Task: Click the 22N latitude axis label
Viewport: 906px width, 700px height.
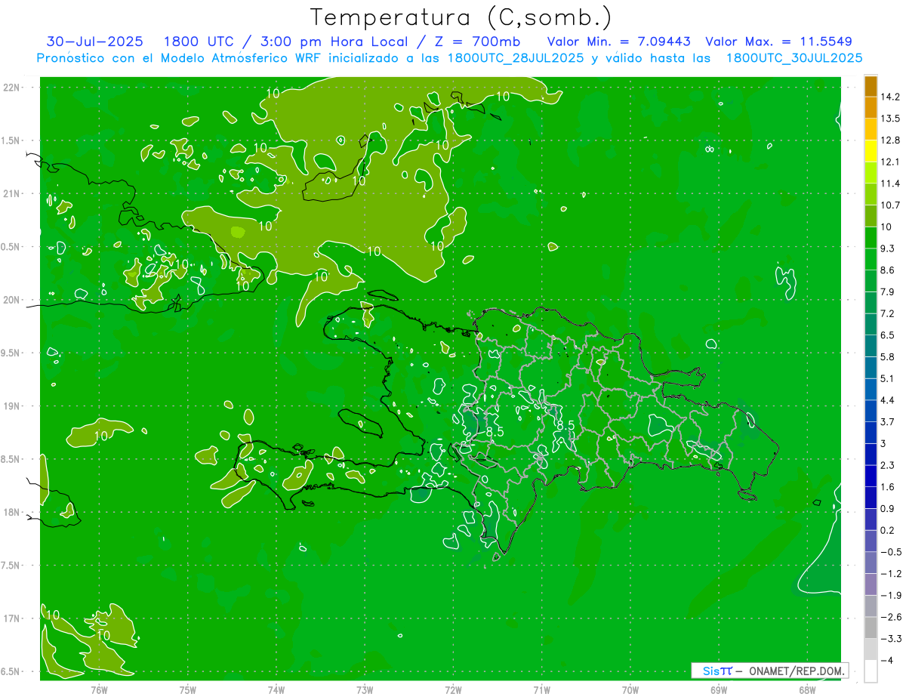Action: (11, 88)
